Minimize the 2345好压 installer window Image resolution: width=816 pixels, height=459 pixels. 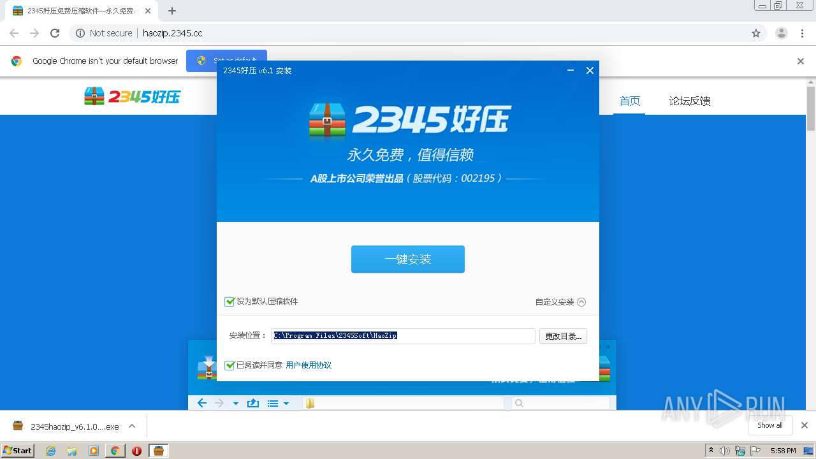[571, 71]
